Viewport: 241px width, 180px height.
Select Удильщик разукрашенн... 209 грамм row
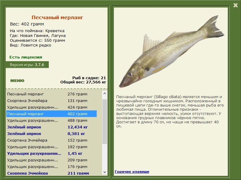click(52, 160)
